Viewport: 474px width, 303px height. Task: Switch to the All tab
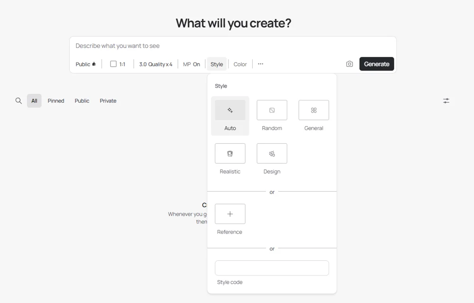pos(34,101)
